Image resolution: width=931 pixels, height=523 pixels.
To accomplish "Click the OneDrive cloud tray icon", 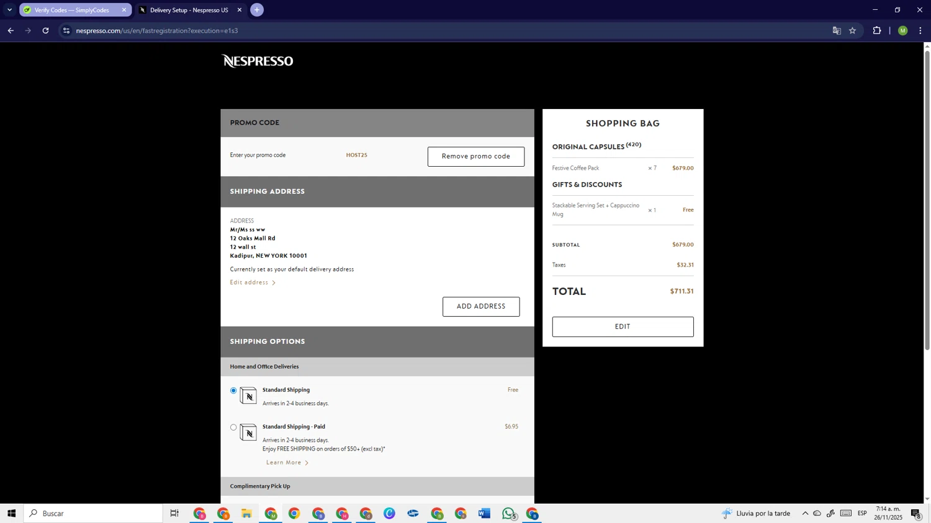I will [817, 513].
